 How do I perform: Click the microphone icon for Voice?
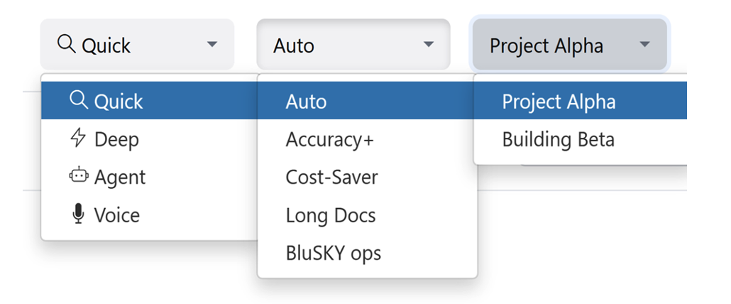point(78,215)
